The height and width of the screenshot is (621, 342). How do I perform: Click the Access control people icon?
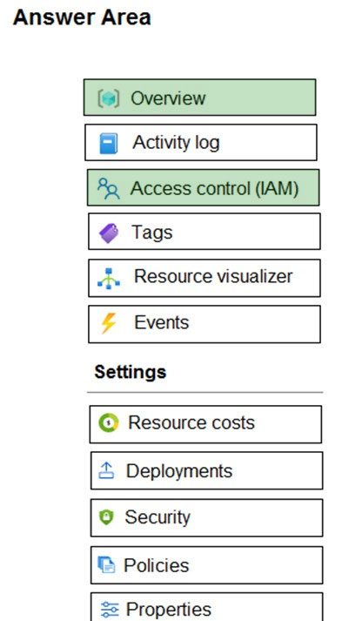pos(109,188)
